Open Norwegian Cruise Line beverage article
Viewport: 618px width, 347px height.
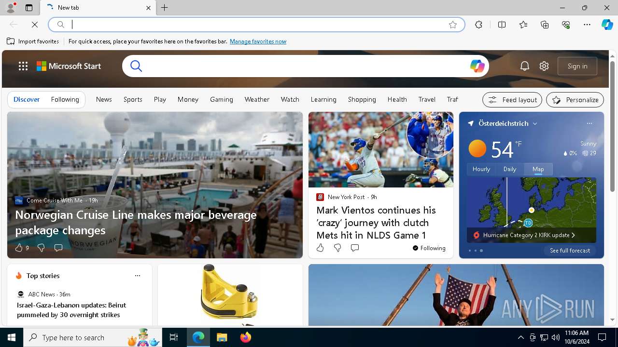136,222
